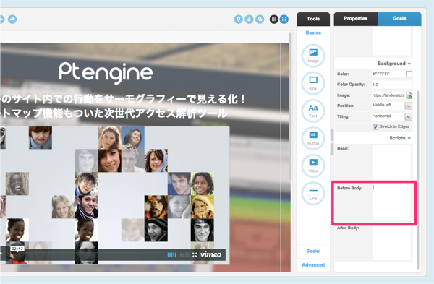Viewport: 434px width, 284px height.
Task: Open the Advanced tools category
Action: click(313, 265)
